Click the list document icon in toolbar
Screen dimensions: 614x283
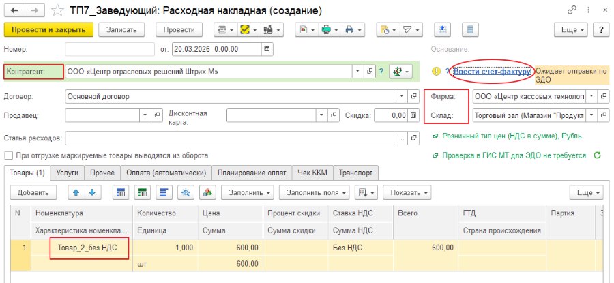coord(470,30)
